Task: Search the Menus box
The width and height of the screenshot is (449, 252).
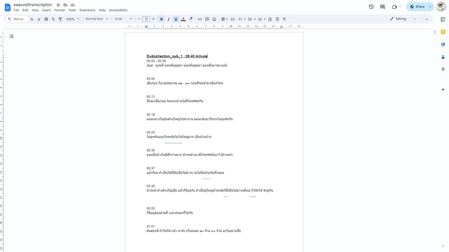Action: 17,19
